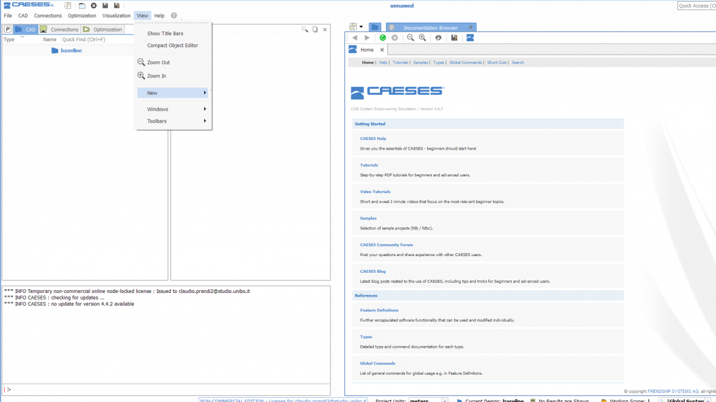Click the baseline folder icon in tree

(x=55, y=51)
